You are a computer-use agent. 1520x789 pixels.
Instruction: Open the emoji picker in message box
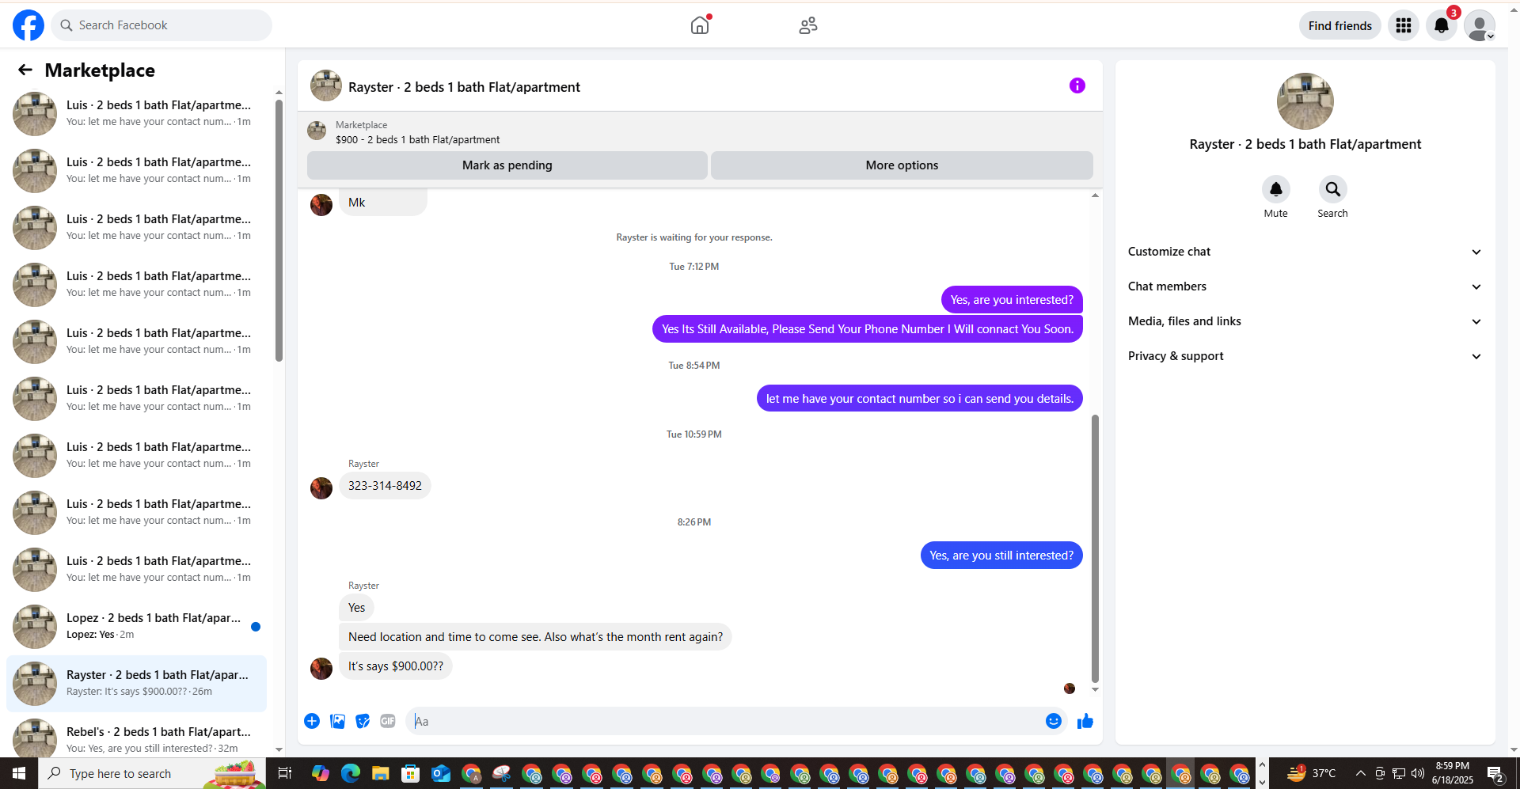coord(1054,721)
